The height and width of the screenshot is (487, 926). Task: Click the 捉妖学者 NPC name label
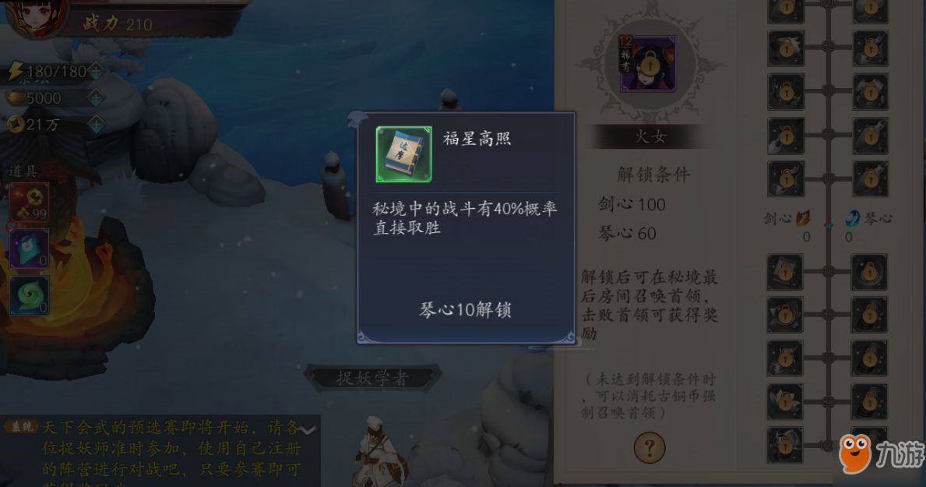(372, 378)
